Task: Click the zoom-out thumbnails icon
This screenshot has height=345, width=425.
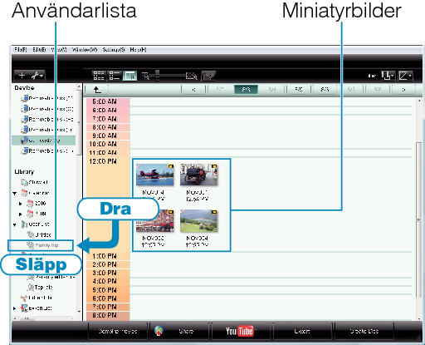Action: point(145,76)
